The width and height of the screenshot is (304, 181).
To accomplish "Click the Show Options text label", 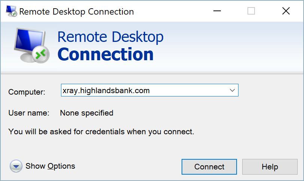I will pyautogui.click(x=50, y=166).
